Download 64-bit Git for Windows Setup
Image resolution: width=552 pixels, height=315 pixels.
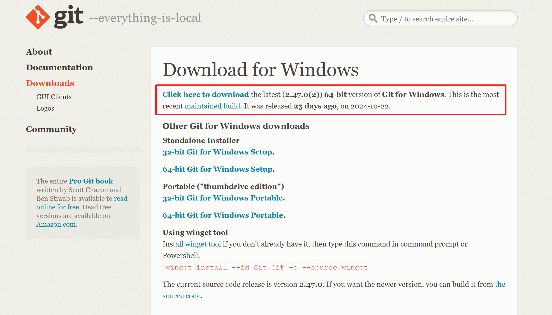(x=218, y=169)
